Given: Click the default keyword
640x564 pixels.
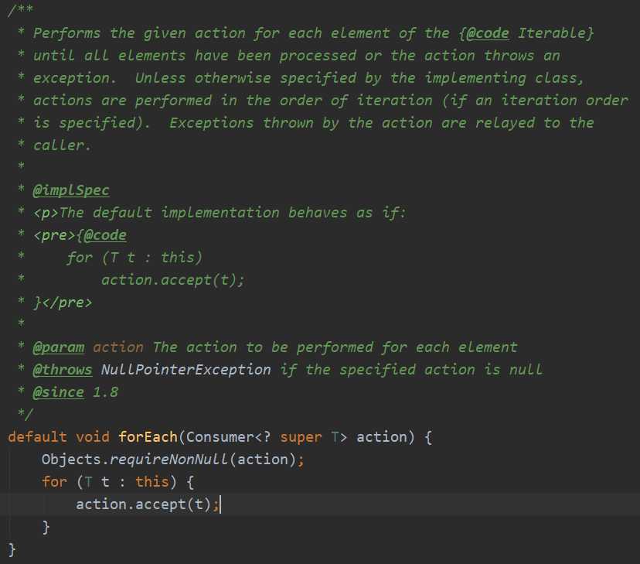Looking at the screenshot, I should coord(37,437).
